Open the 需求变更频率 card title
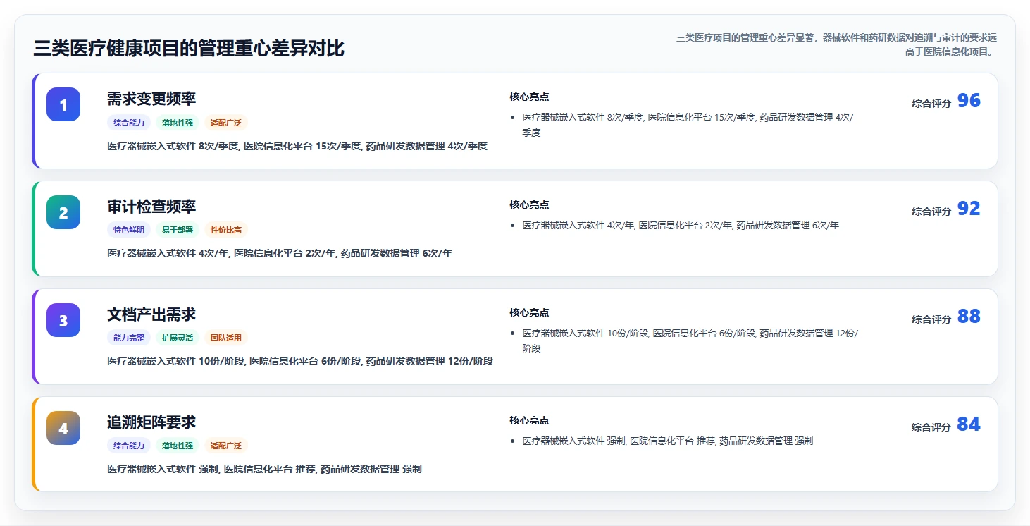 [151, 99]
